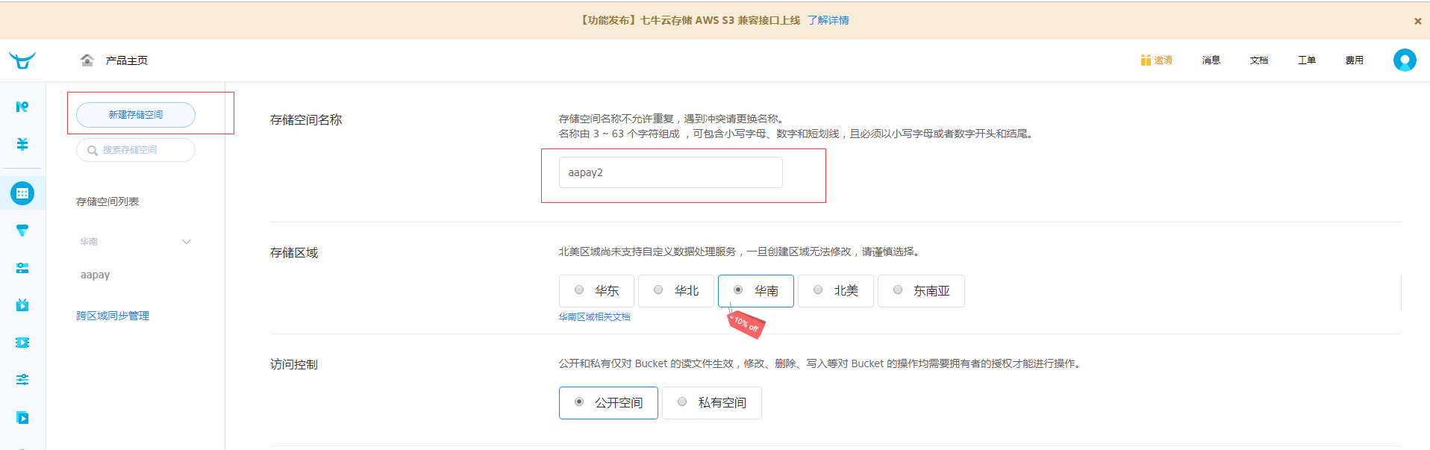Open the sliders settings sidebar icon
This screenshot has width=1430, height=450.
(22, 380)
